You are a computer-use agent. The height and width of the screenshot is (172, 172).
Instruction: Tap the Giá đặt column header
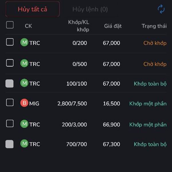pyautogui.click(x=113, y=26)
